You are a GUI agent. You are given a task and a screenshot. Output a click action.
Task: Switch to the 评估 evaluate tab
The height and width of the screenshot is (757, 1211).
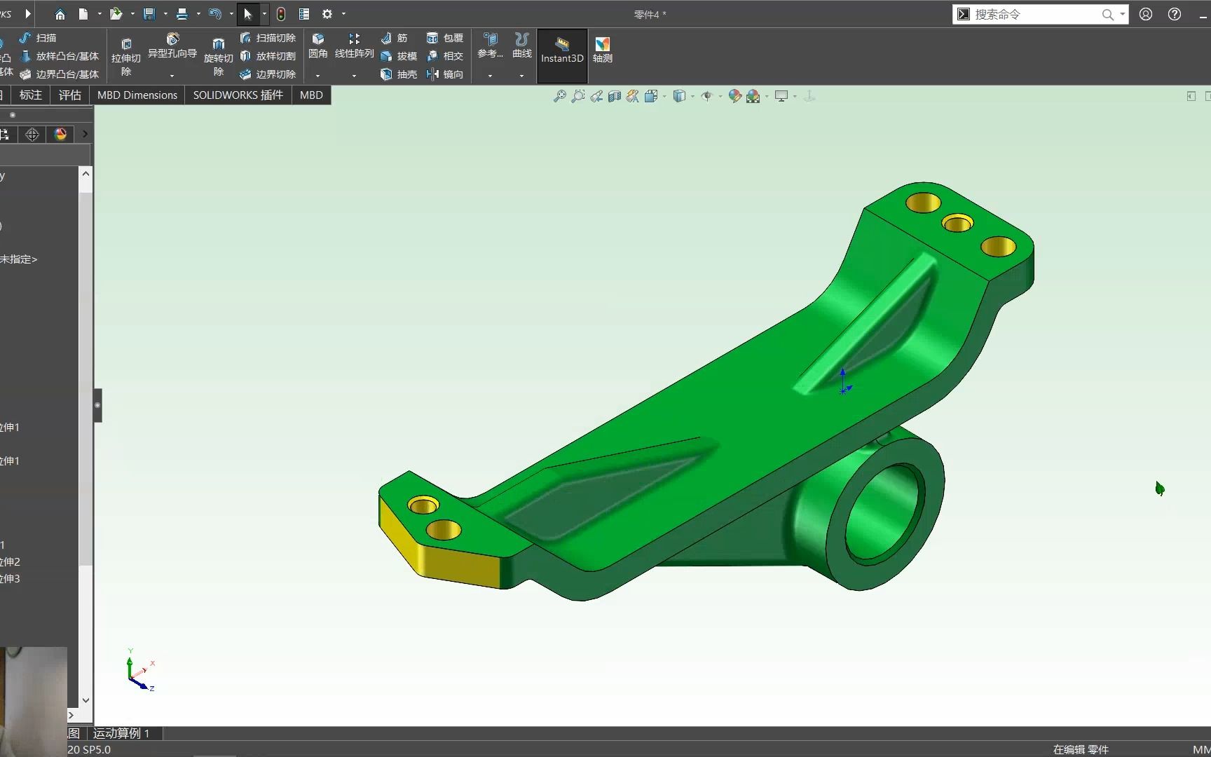(69, 95)
